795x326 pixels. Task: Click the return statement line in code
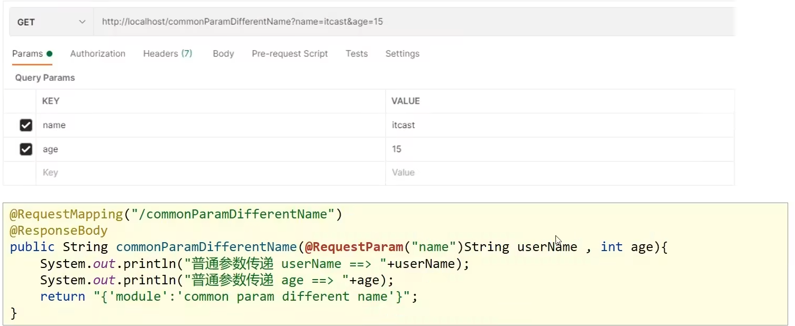229,296
